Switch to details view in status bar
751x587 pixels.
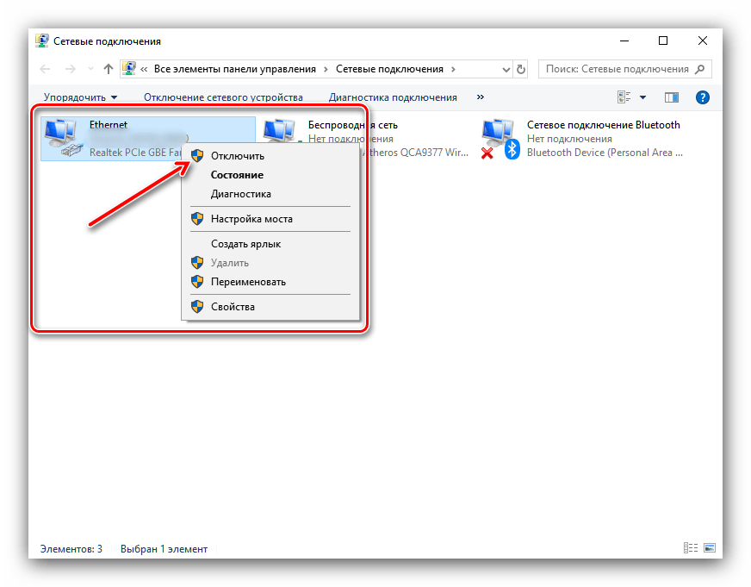click(x=690, y=547)
